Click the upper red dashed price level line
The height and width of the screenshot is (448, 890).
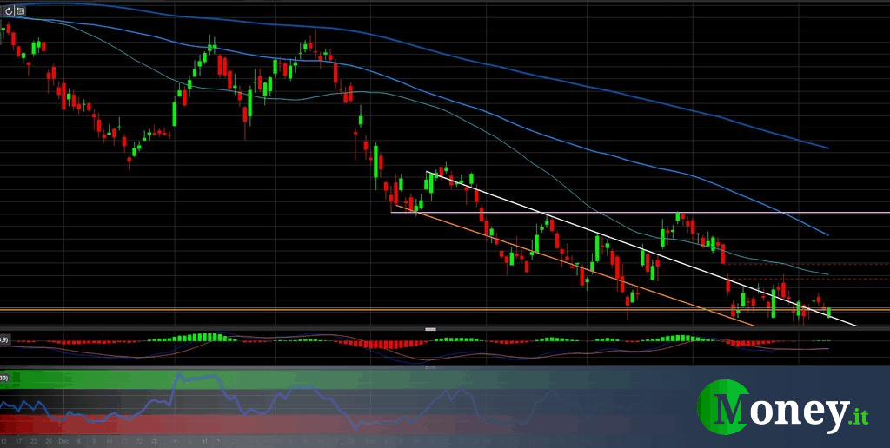point(852,263)
